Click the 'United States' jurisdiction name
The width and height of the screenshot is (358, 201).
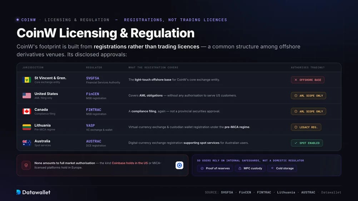coord(46,94)
